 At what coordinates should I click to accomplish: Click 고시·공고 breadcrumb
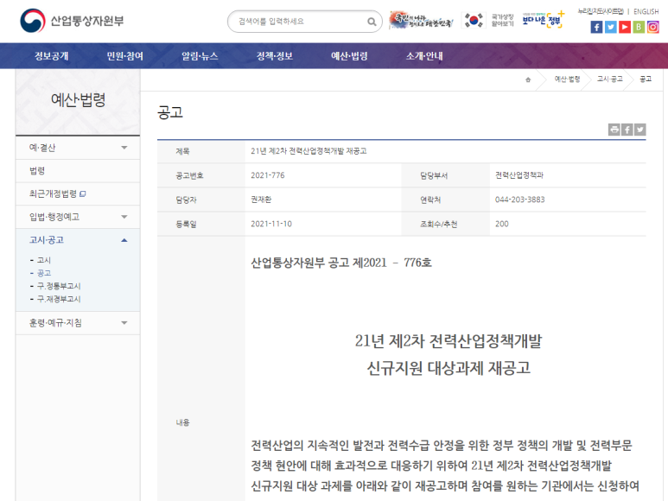pos(609,79)
